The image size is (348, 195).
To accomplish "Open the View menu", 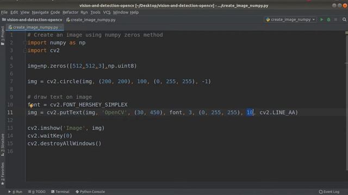I will (24, 12).
